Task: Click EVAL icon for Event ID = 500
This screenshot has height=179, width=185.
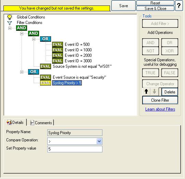Action: [58, 44]
